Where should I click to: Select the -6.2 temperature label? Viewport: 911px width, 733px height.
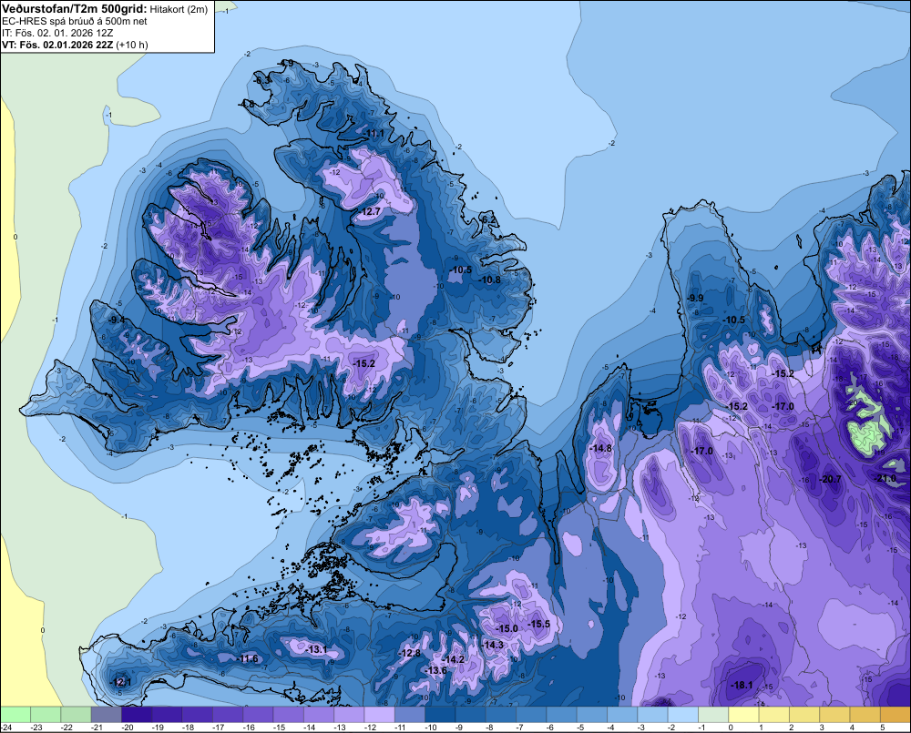click(489, 219)
